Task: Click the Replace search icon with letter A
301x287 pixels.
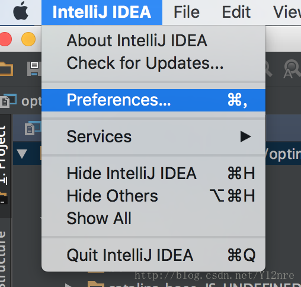Action: click(292, 69)
